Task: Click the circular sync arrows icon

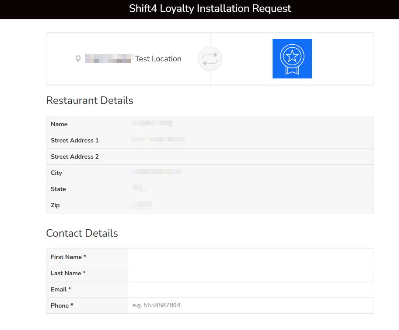Action: 210,59
